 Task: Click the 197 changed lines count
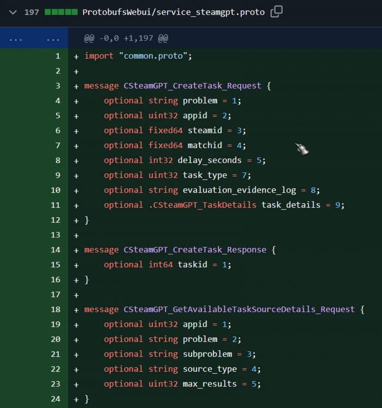tap(32, 12)
